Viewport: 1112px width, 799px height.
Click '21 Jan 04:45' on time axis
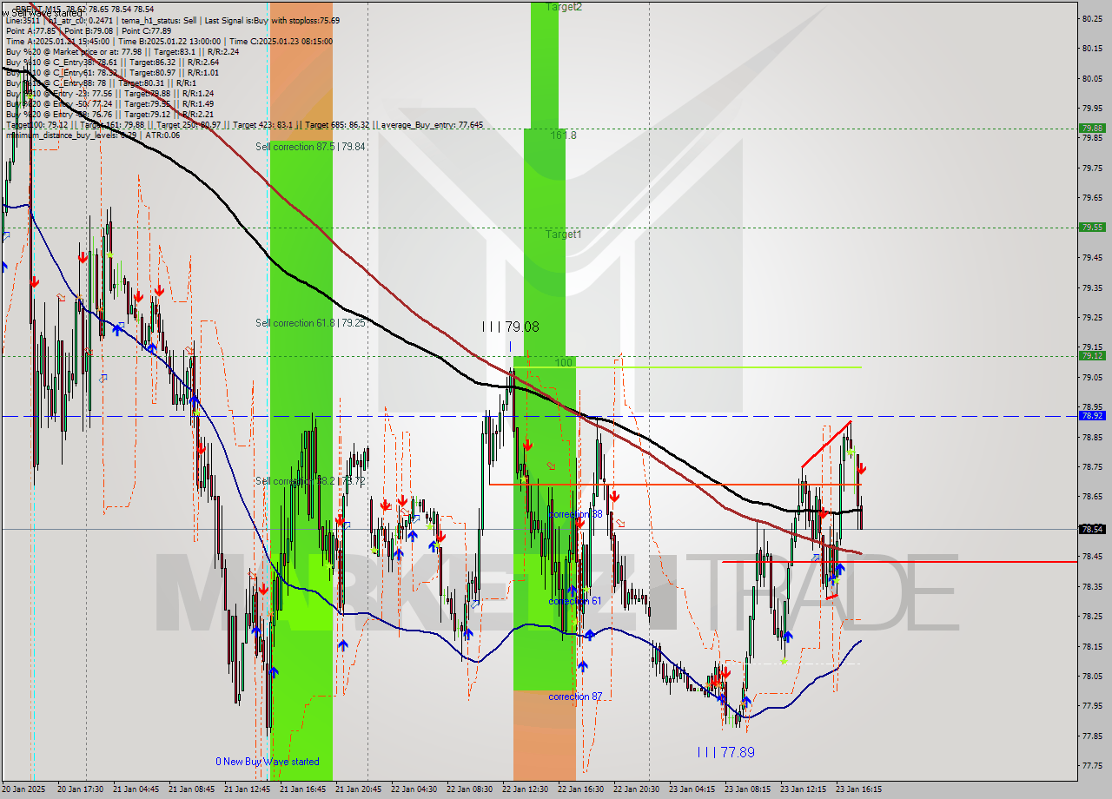(x=136, y=789)
